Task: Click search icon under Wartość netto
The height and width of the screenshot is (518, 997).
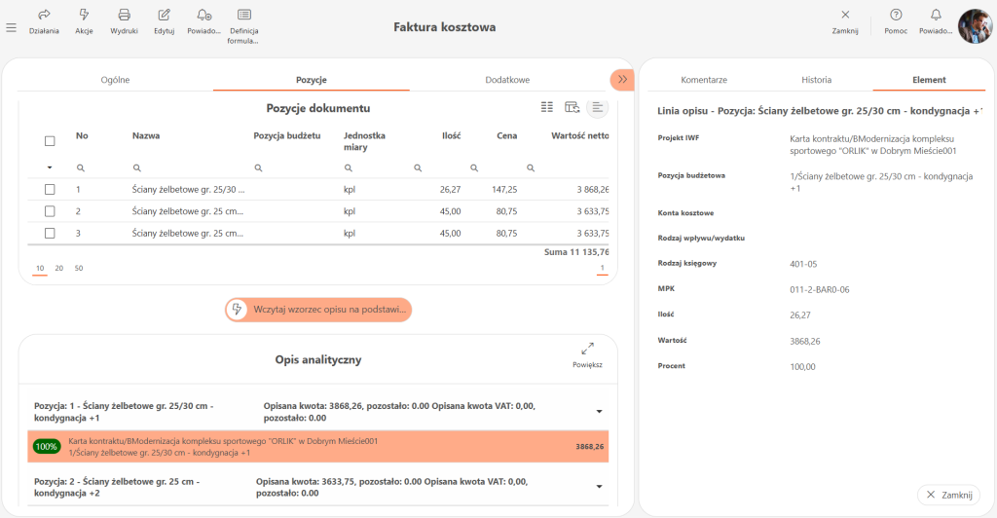Action: pyautogui.click(x=531, y=167)
